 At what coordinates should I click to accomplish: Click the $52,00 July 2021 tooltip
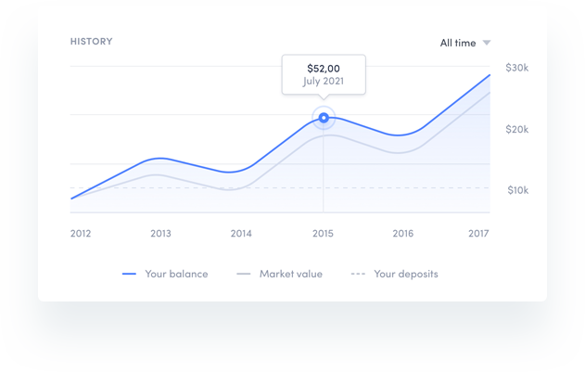click(324, 74)
